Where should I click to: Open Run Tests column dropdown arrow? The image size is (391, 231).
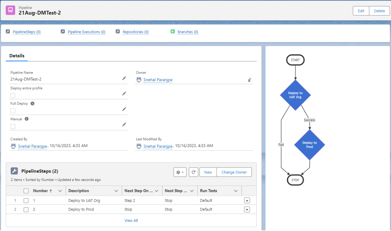[x=236, y=191]
